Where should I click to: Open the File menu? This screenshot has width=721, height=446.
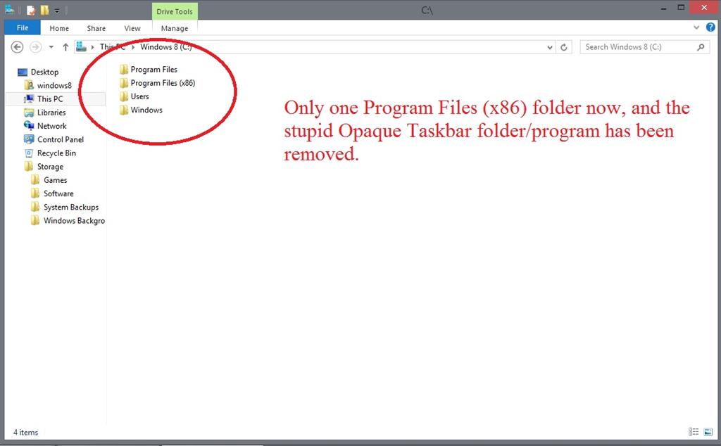[x=22, y=27]
